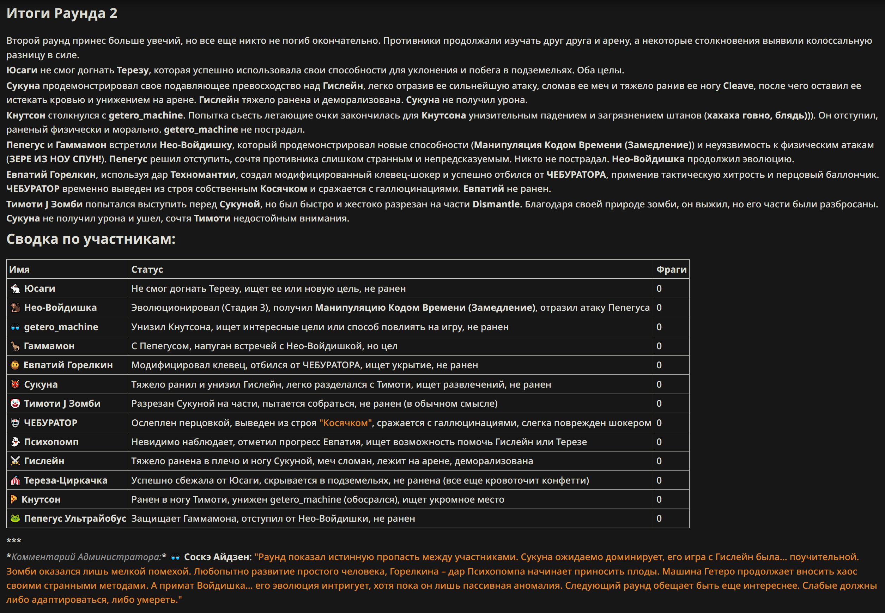Click the name ЧЕБУРАТОР in the table
The width and height of the screenshot is (885, 613).
point(51,423)
